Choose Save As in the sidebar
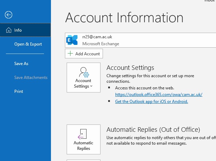The width and height of the screenshot is (216, 161). click(21, 64)
